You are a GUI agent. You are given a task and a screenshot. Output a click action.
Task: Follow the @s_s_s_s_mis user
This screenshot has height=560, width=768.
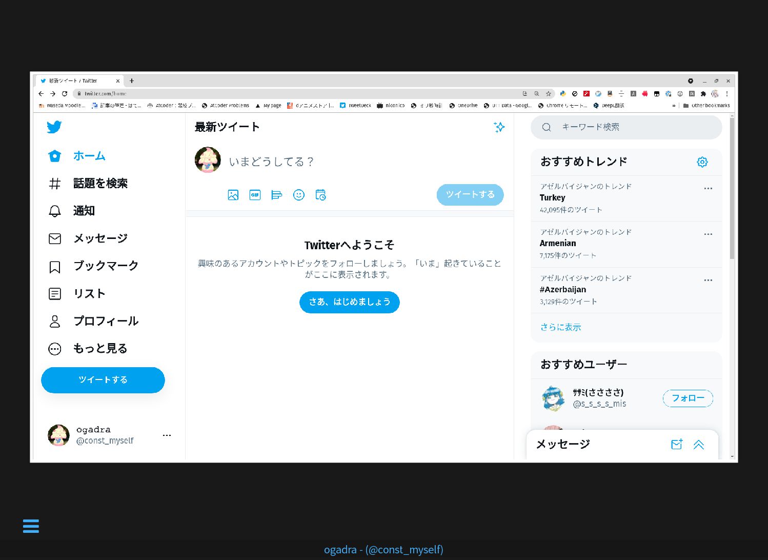[x=688, y=398]
